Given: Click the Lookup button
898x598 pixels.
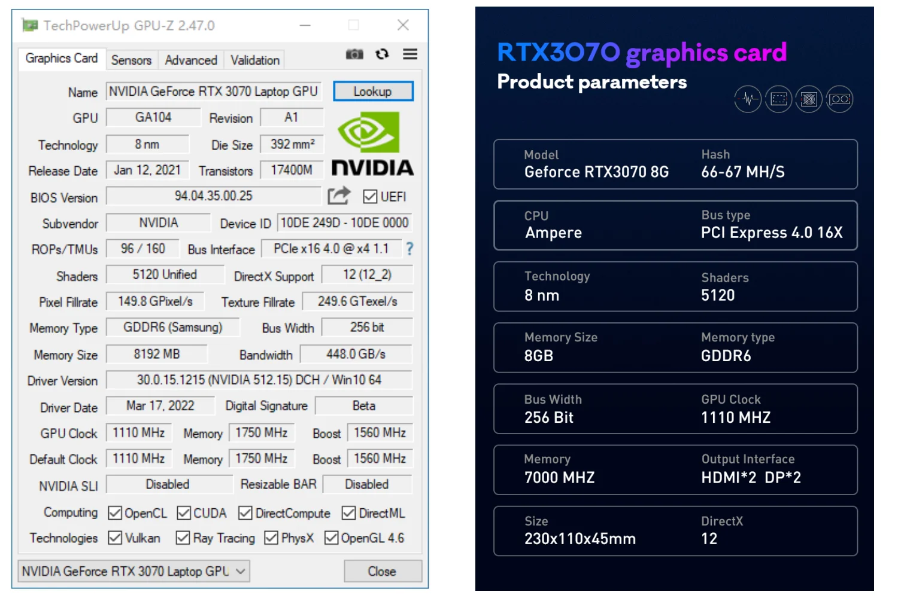Looking at the screenshot, I should (x=373, y=91).
